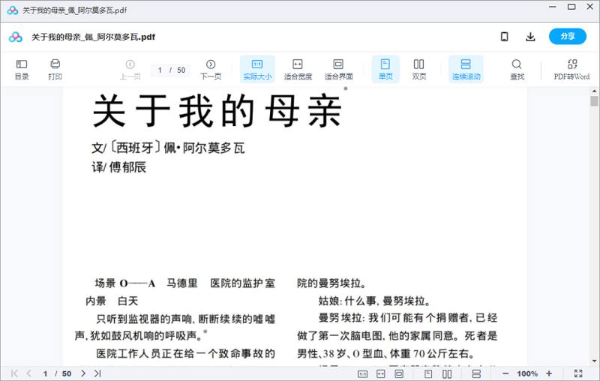Viewport: 600px width, 381px height.
Task: Click the PDF转Word conversion icon
Action: [571, 69]
